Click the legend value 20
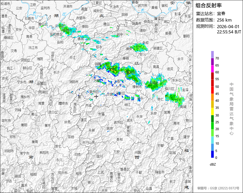 coord(217,129)
